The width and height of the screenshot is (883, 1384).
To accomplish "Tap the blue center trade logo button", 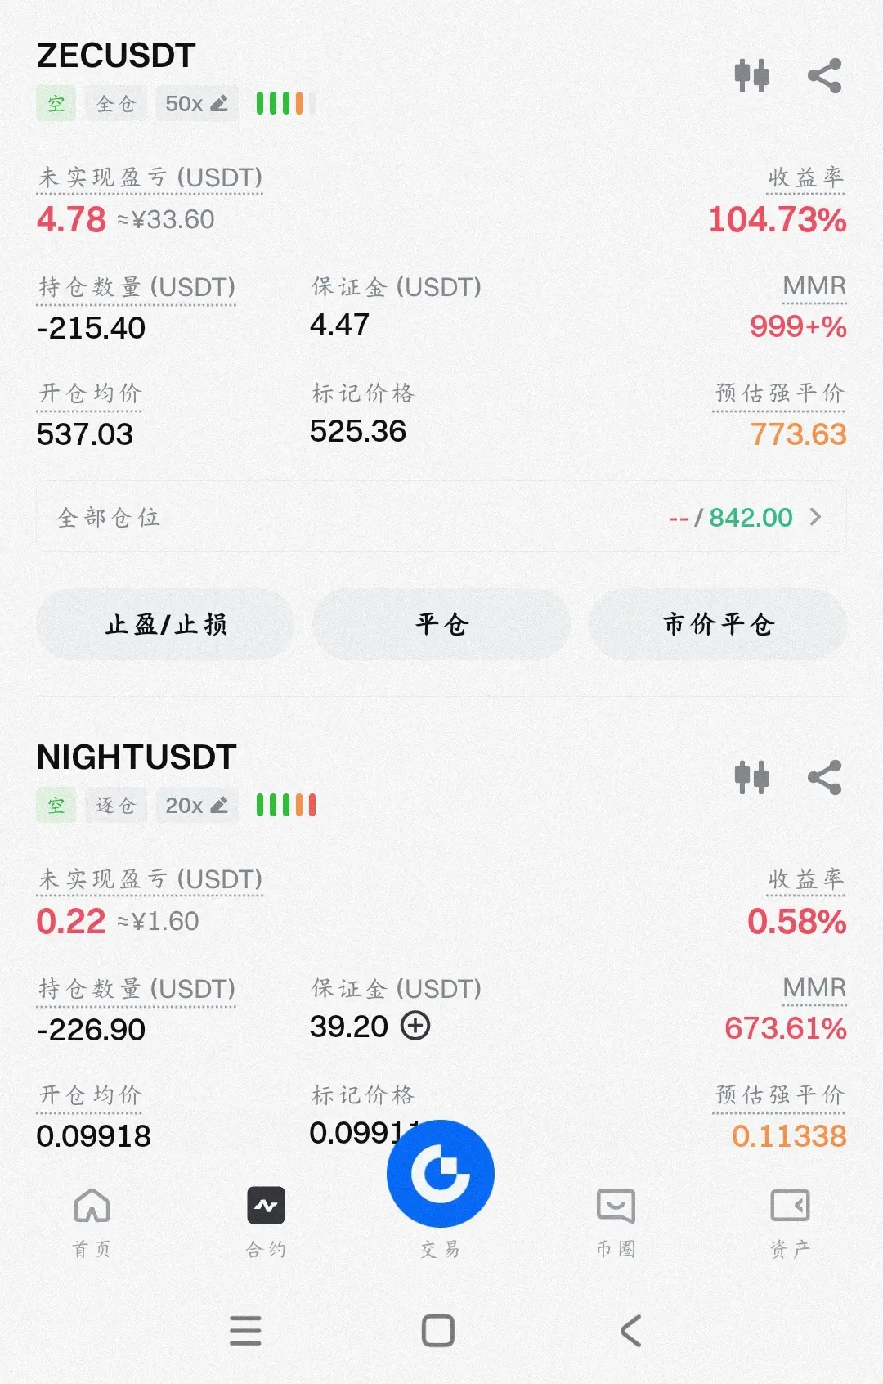I will [x=441, y=1174].
